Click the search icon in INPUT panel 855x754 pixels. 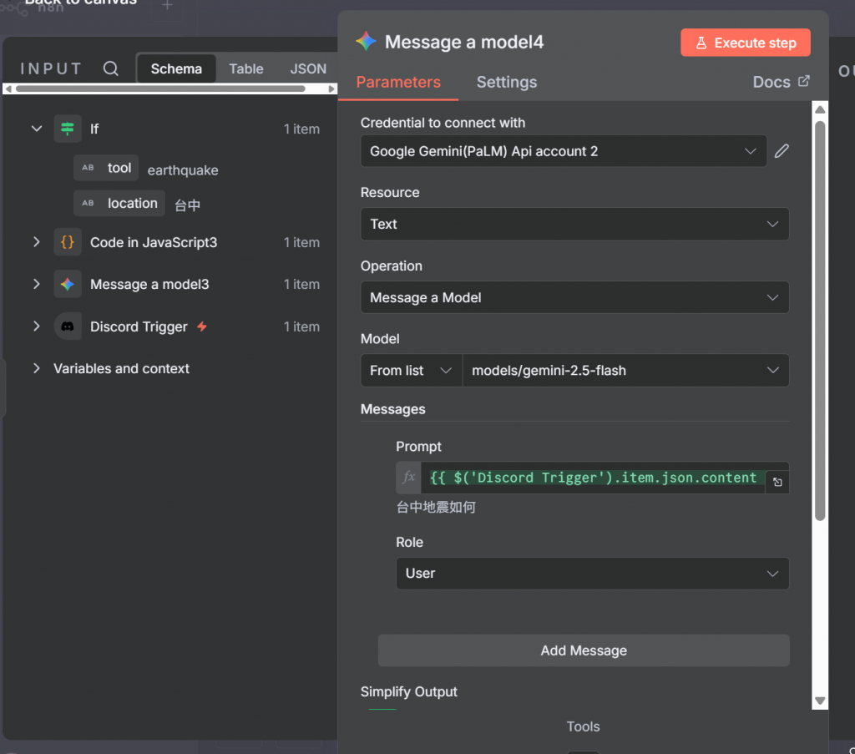(111, 68)
